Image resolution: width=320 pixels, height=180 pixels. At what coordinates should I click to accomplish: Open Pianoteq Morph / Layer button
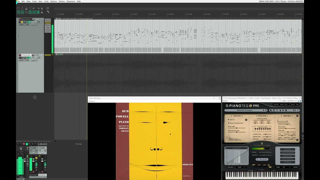coord(284,104)
